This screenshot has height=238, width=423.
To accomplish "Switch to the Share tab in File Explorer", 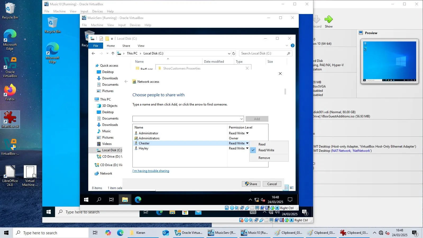I will (x=126, y=45).
